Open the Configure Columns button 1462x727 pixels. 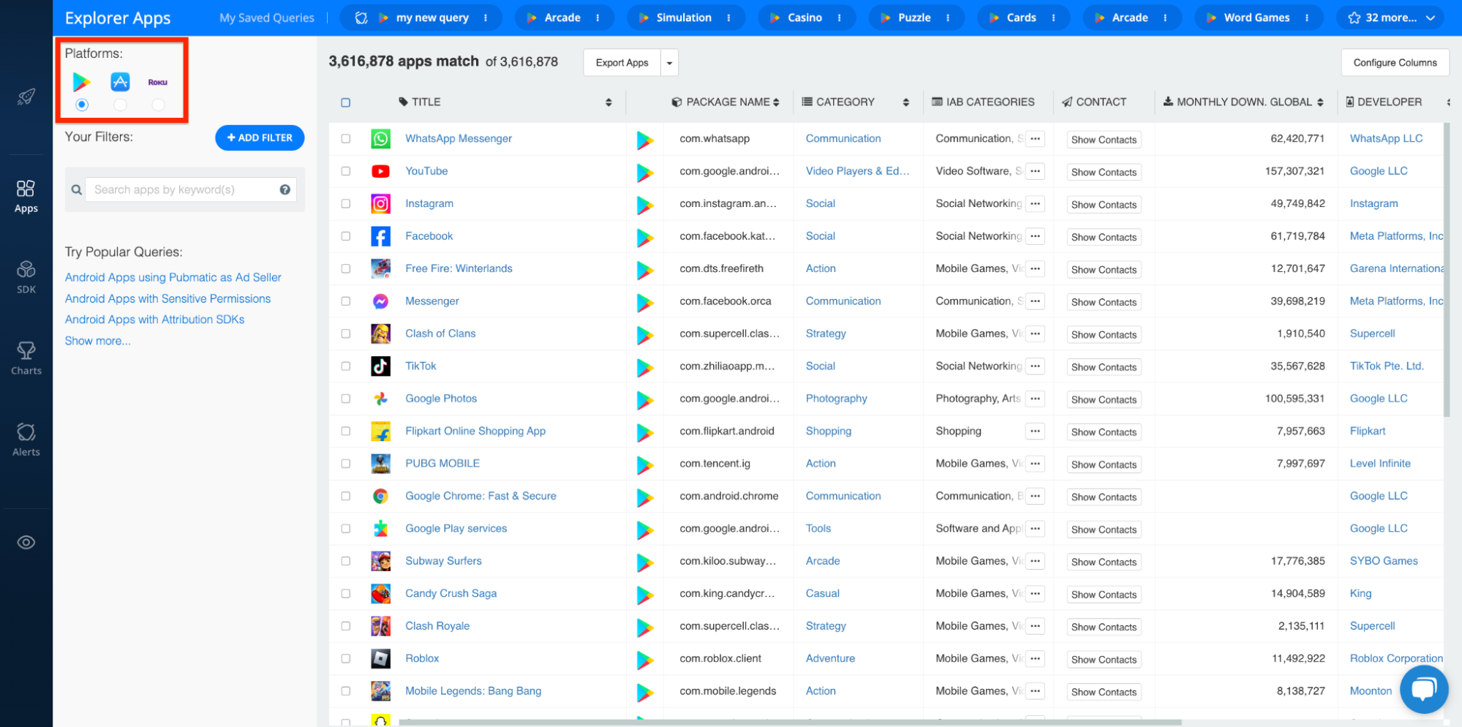(1395, 63)
